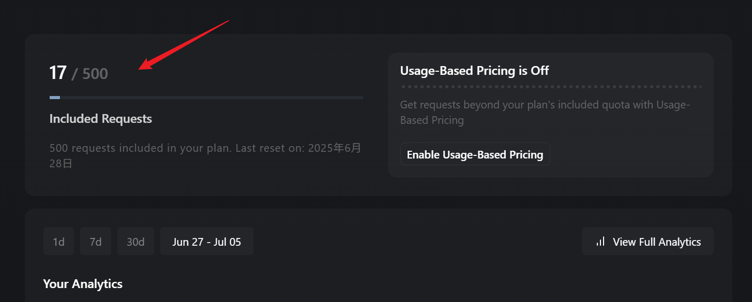The height and width of the screenshot is (302, 752).
Task: Click the Included Requests label
Action: 101,119
